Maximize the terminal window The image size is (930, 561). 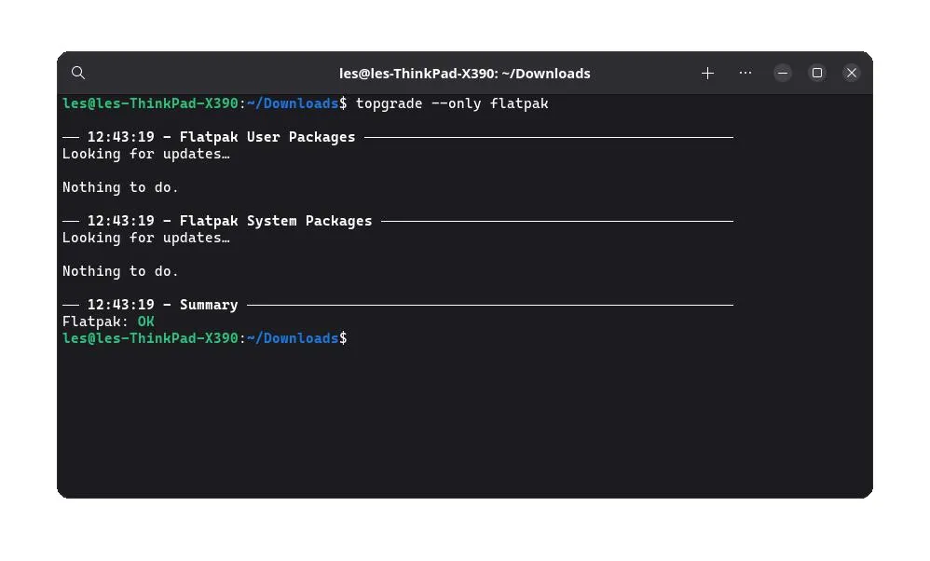point(816,73)
